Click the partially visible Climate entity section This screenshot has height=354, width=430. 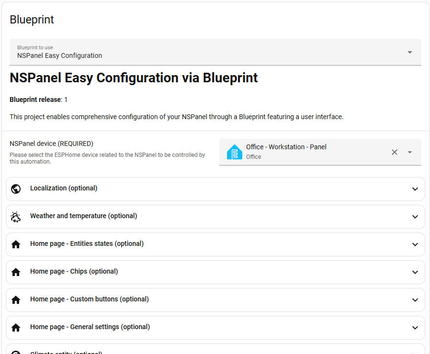click(215, 349)
